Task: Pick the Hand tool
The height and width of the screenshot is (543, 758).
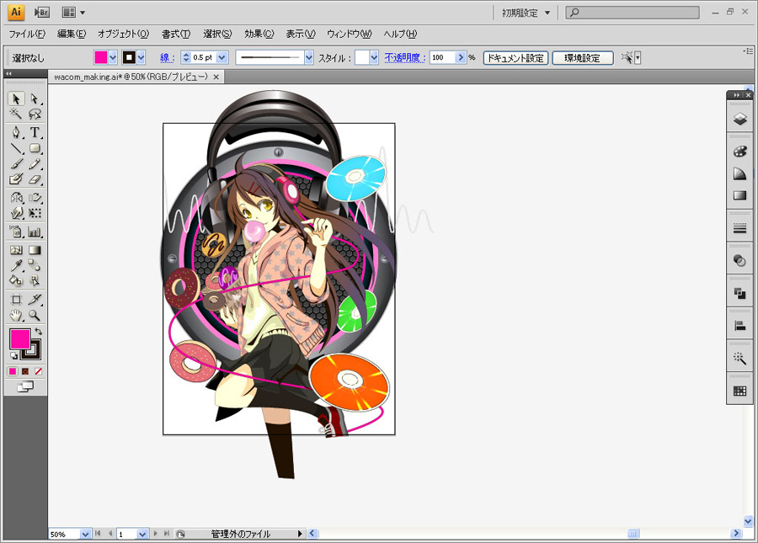Action: click(16, 316)
